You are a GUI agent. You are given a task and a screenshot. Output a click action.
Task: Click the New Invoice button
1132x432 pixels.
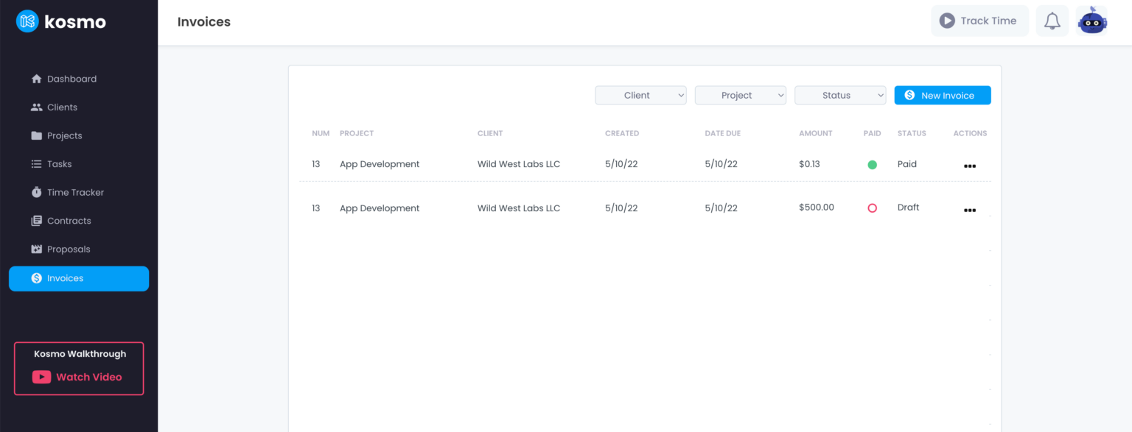pyautogui.click(x=942, y=95)
